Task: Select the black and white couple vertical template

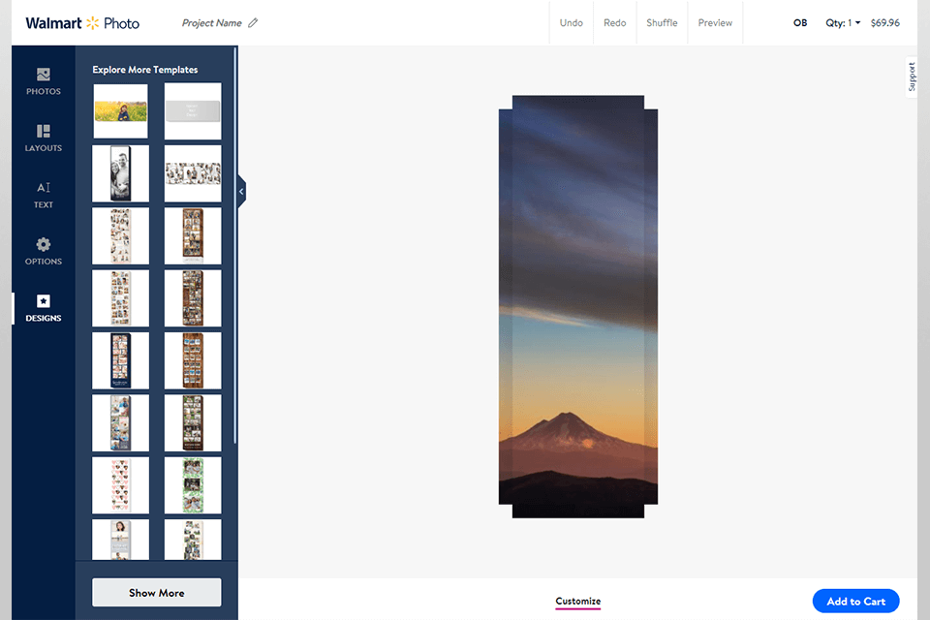Action: [120, 173]
